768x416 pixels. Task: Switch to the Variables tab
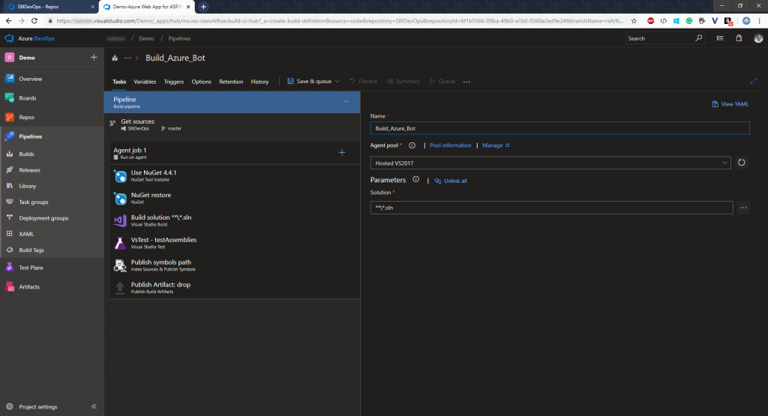coord(145,82)
